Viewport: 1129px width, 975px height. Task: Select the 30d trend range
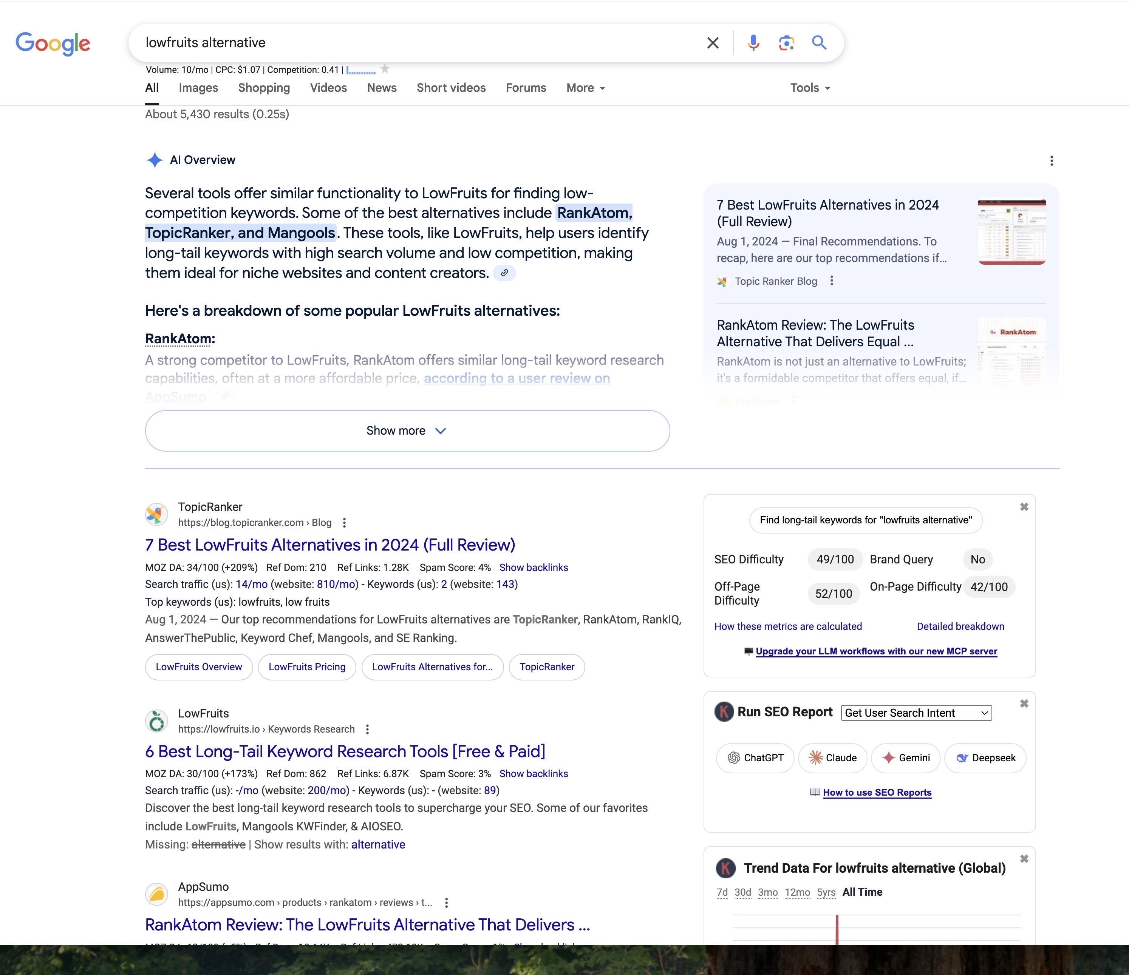point(743,892)
